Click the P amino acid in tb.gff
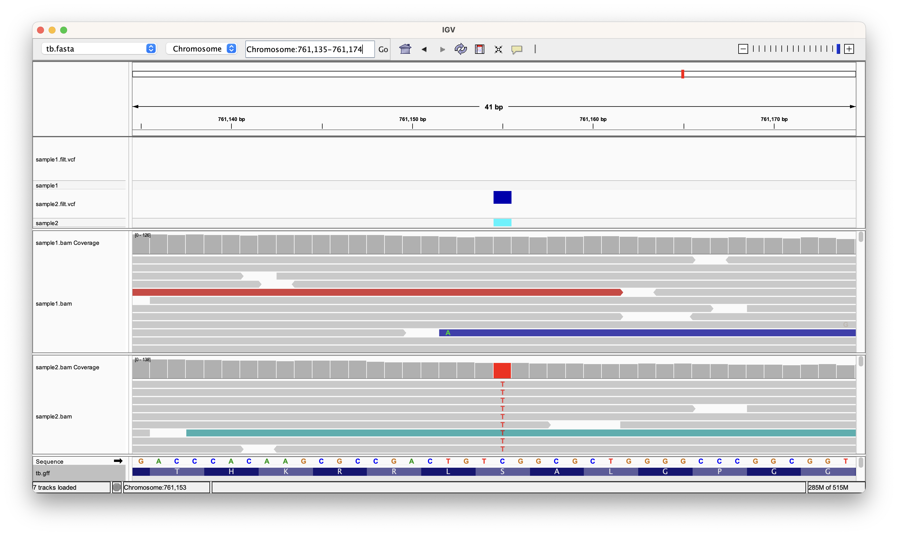Screen dimensions: 898x536 click(x=719, y=471)
